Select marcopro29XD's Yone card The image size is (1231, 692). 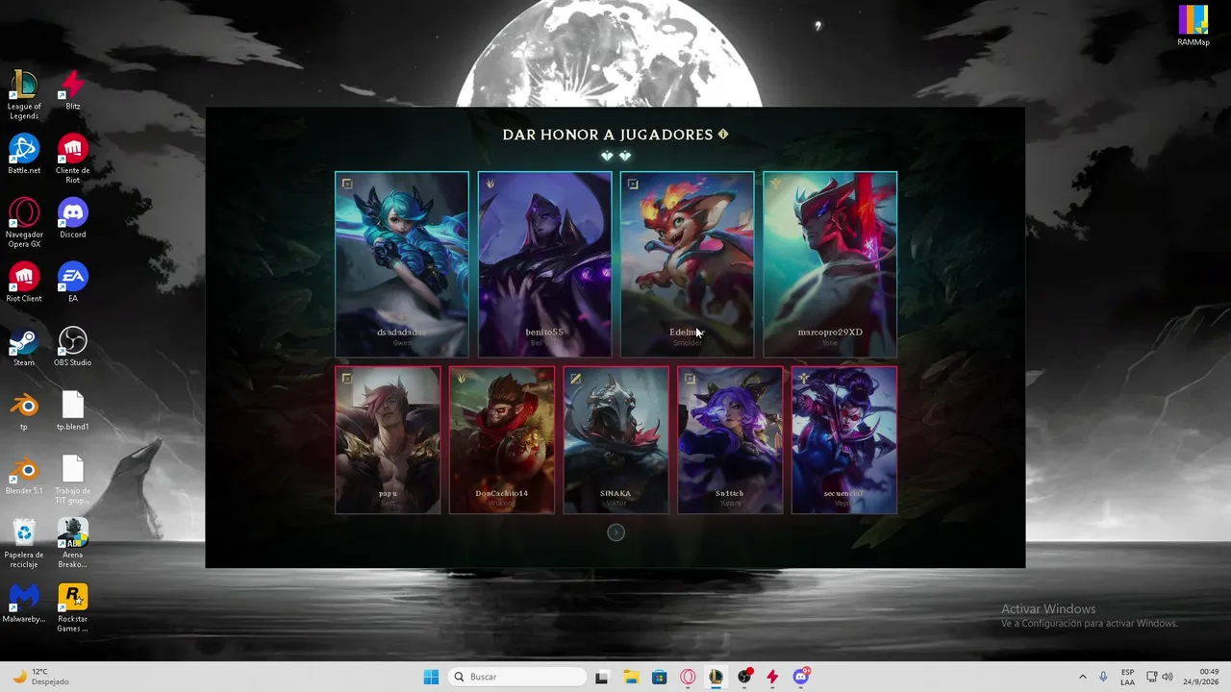tap(830, 264)
